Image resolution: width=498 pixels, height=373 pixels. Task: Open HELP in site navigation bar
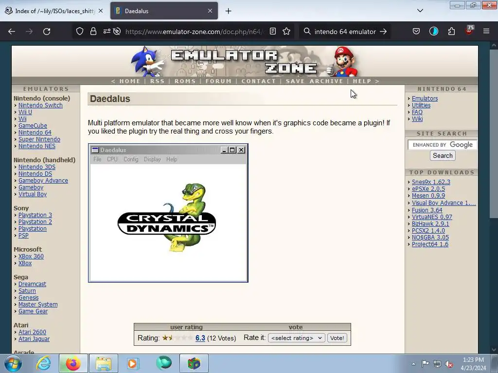[362, 81]
